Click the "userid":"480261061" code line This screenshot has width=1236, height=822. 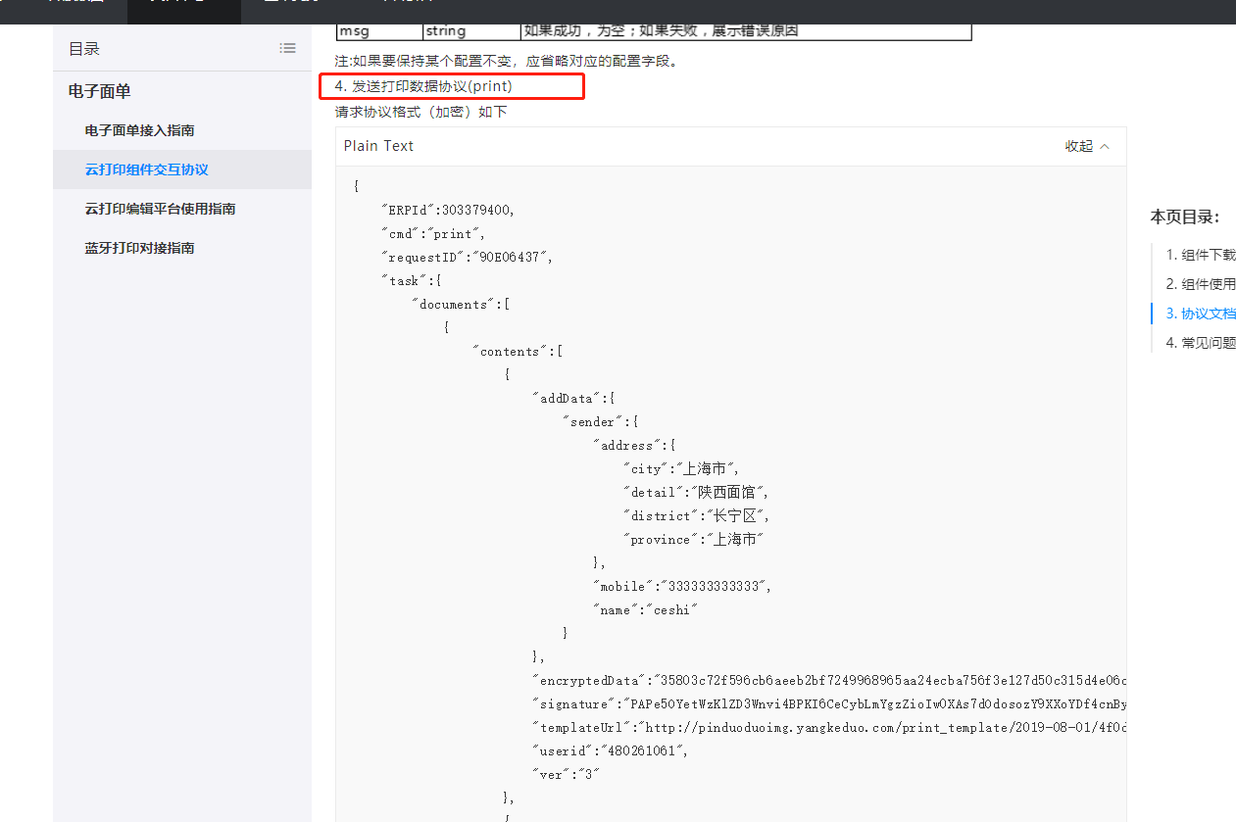click(x=612, y=751)
